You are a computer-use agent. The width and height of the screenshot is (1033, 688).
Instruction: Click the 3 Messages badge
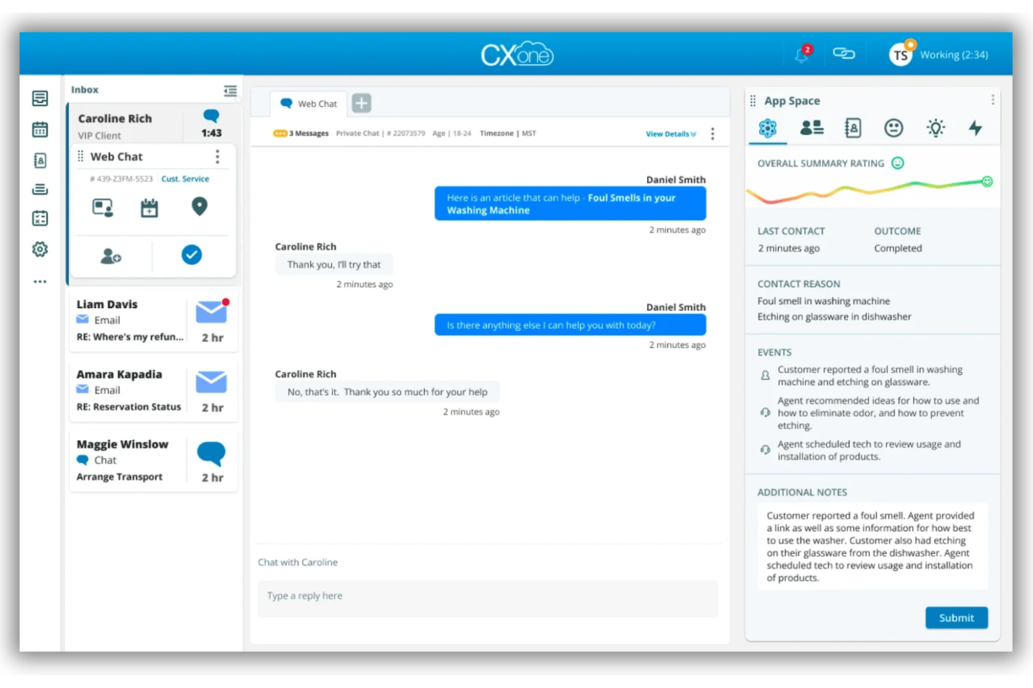(301, 133)
